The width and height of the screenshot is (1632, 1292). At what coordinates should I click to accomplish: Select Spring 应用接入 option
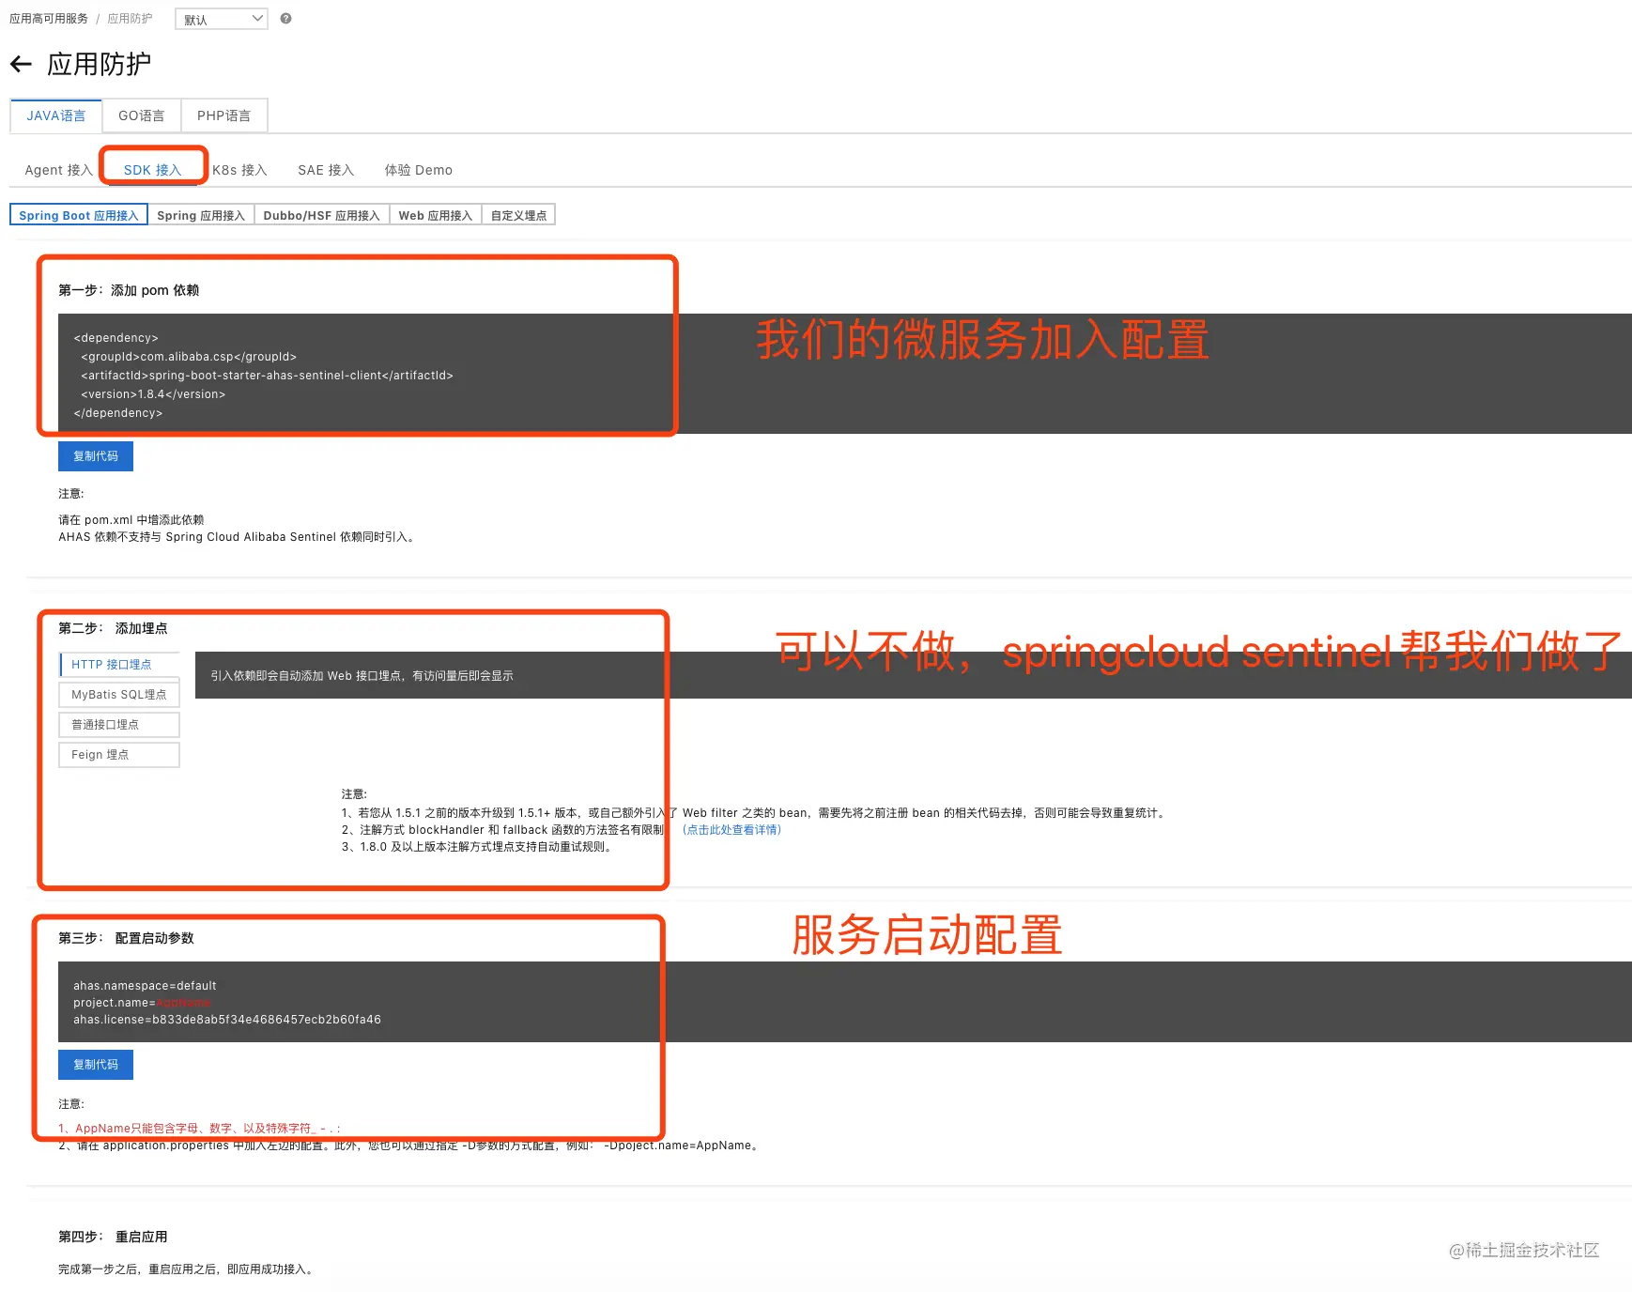pos(201,215)
